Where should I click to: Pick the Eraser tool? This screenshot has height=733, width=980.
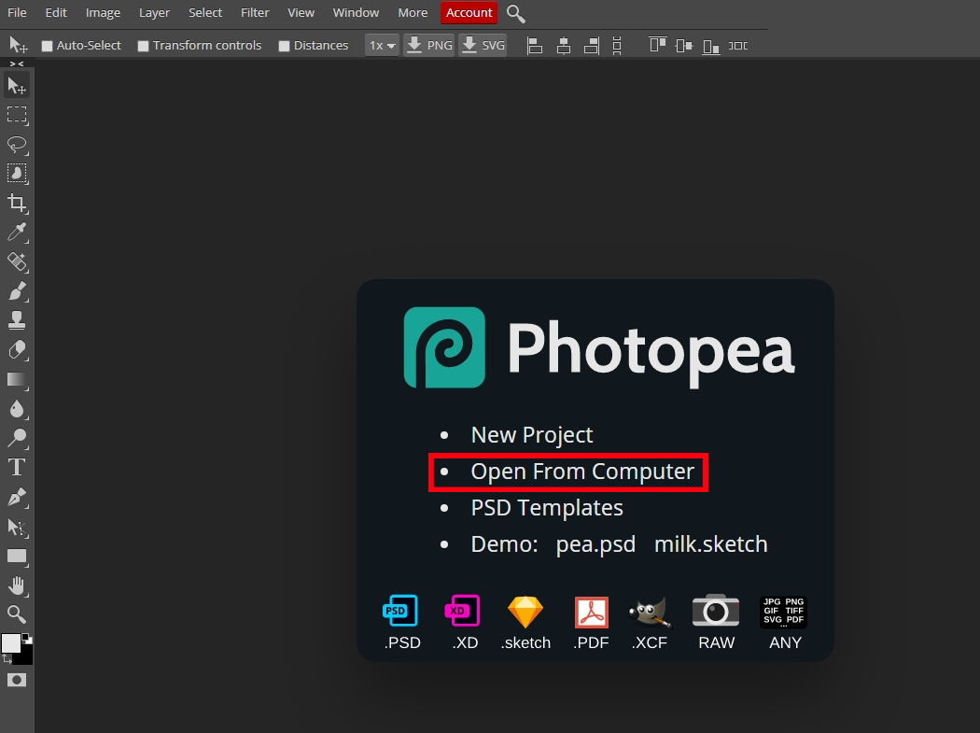click(x=17, y=349)
